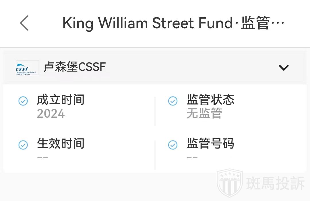The width and height of the screenshot is (310, 201).
Task: Click the Zebra Rank shield watermark logo
Action: 229,183
